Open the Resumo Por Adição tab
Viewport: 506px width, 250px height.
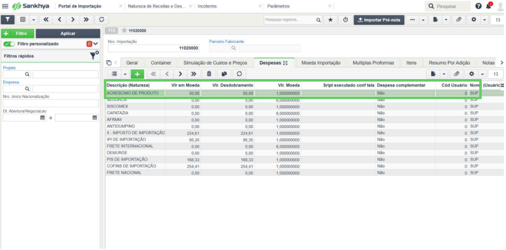tap(450, 63)
